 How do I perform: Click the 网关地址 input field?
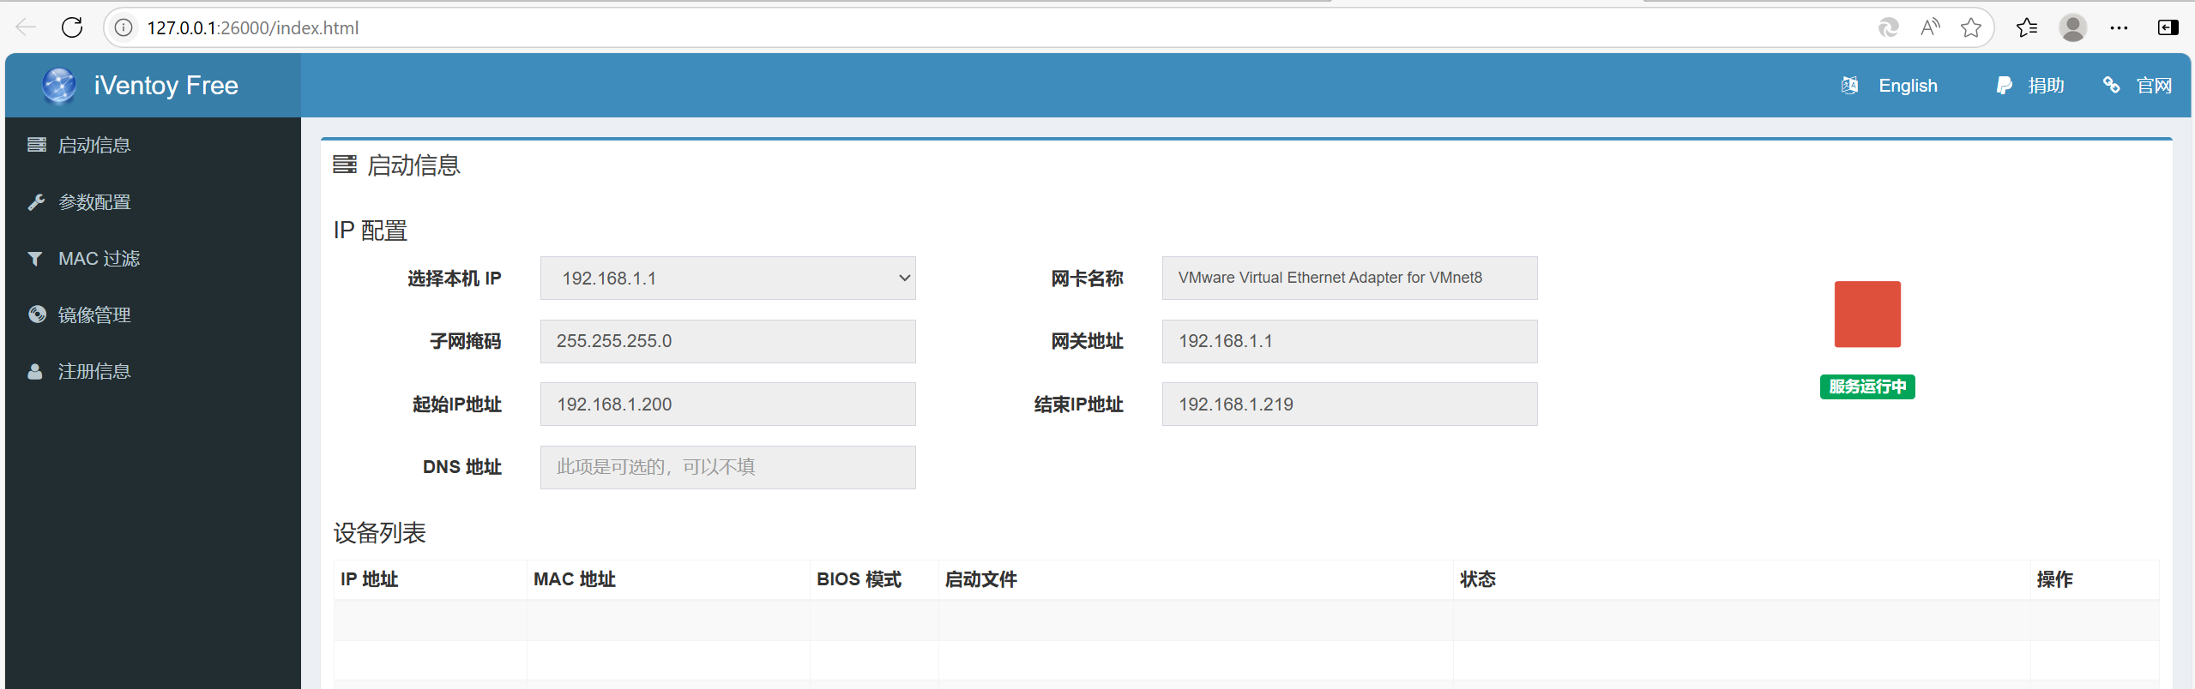(x=1349, y=341)
